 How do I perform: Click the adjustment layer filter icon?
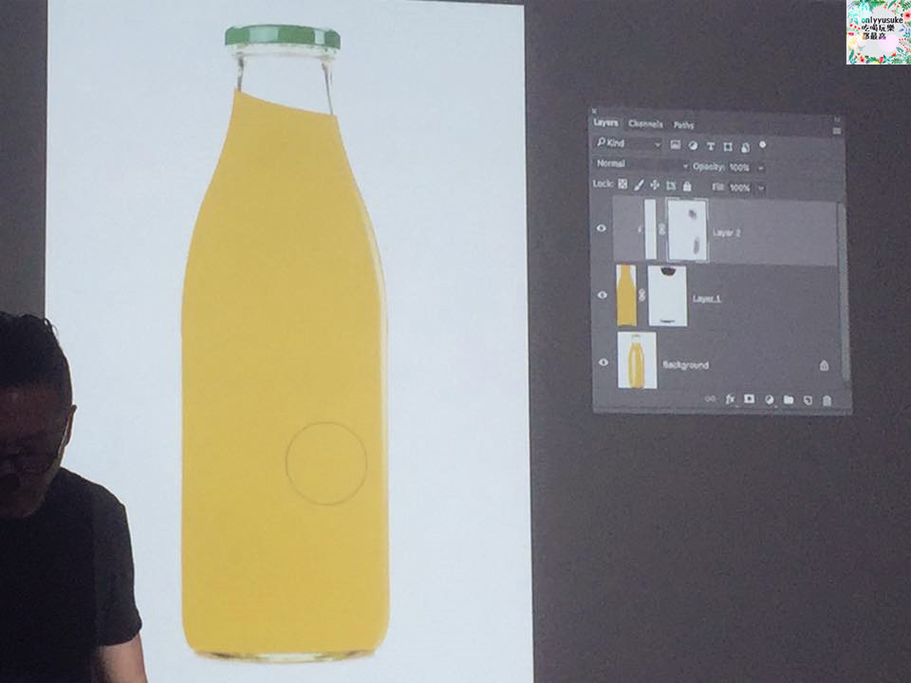693,145
